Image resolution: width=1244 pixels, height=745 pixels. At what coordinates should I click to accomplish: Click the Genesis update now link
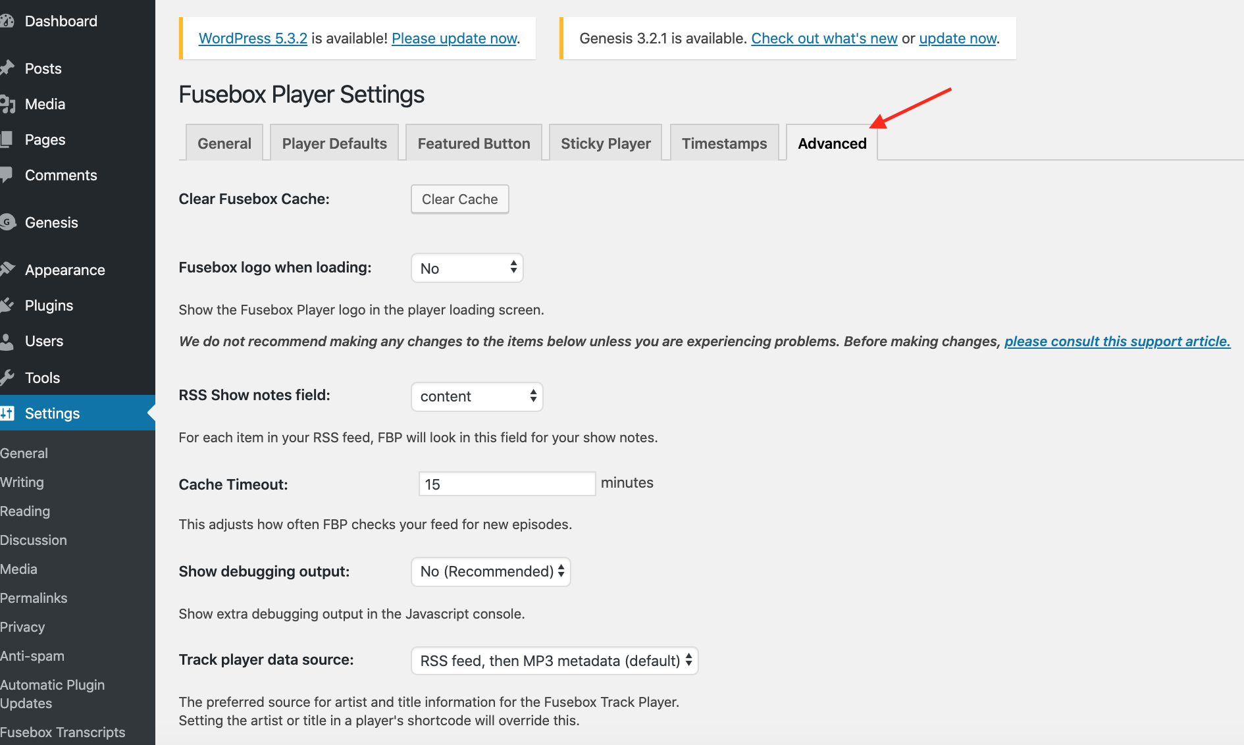click(x=958, y=38)
